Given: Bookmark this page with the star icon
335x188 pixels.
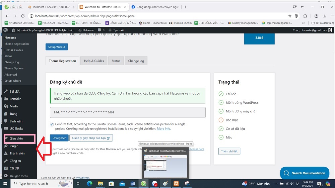Looking at the screenshot, I should (x=290, y=16).
